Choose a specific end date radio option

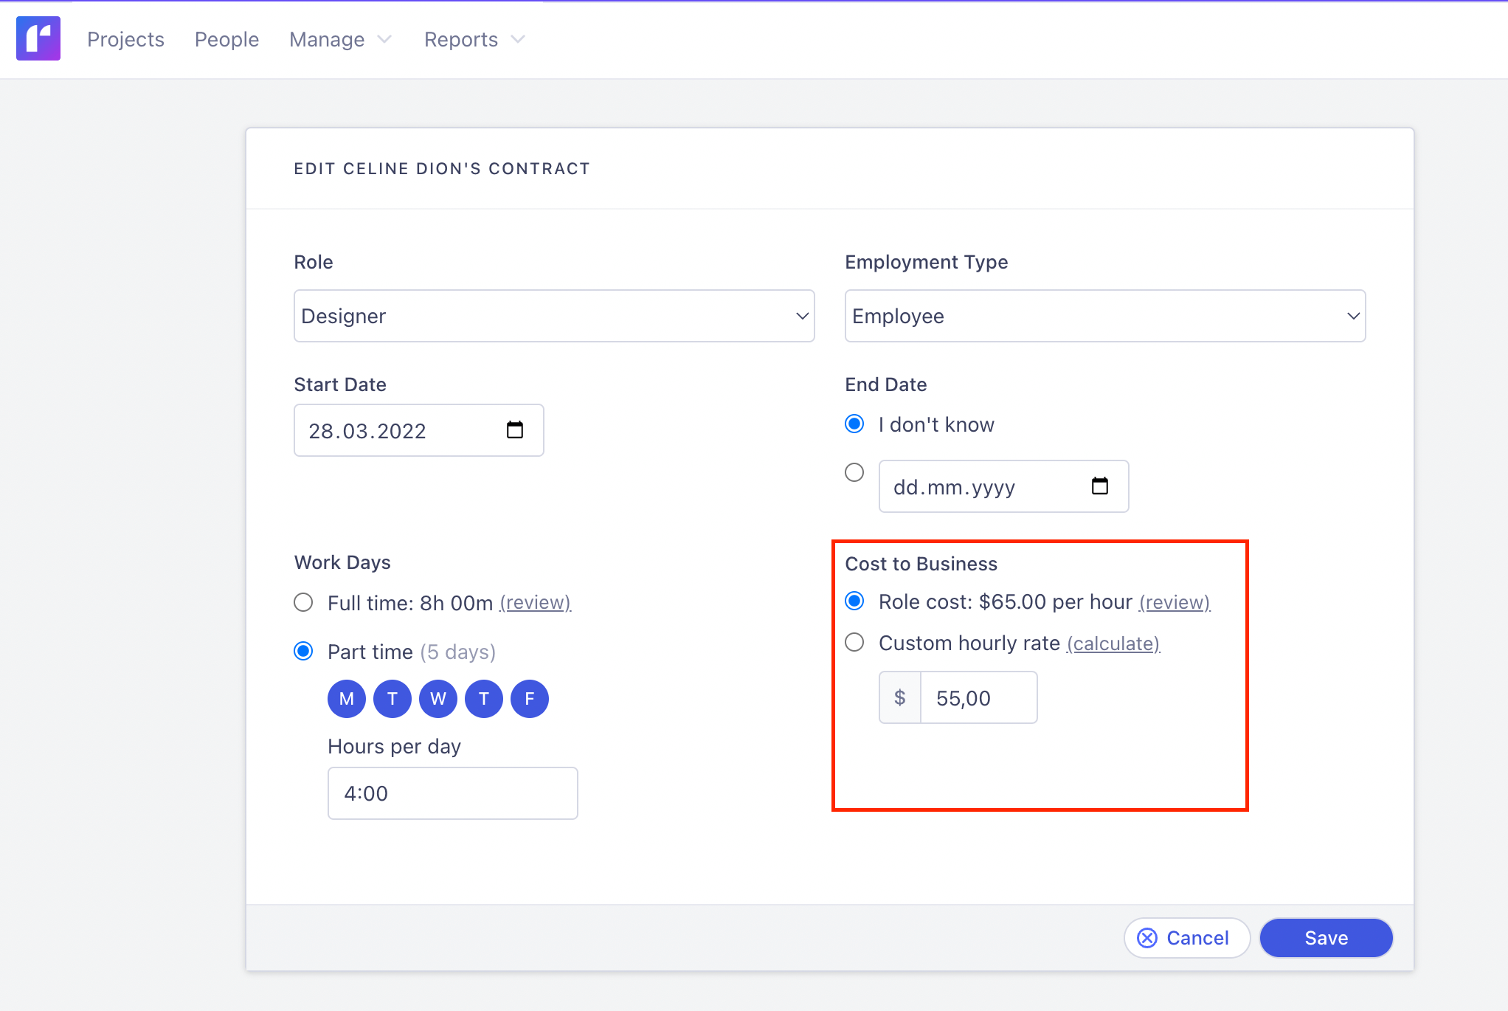(854, 472)
